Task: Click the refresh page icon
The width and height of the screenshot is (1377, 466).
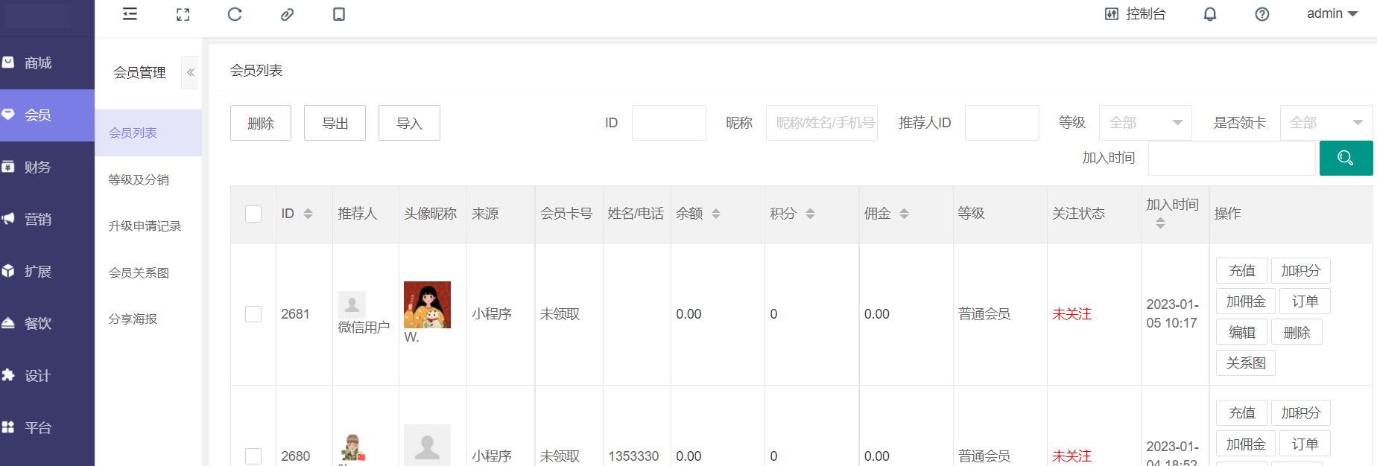Action: pyautogui.click(x=235, y=14)
